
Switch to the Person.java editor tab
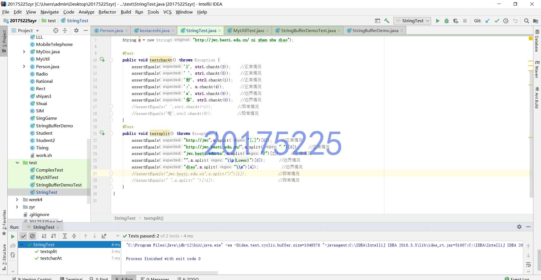pos(111,31)
